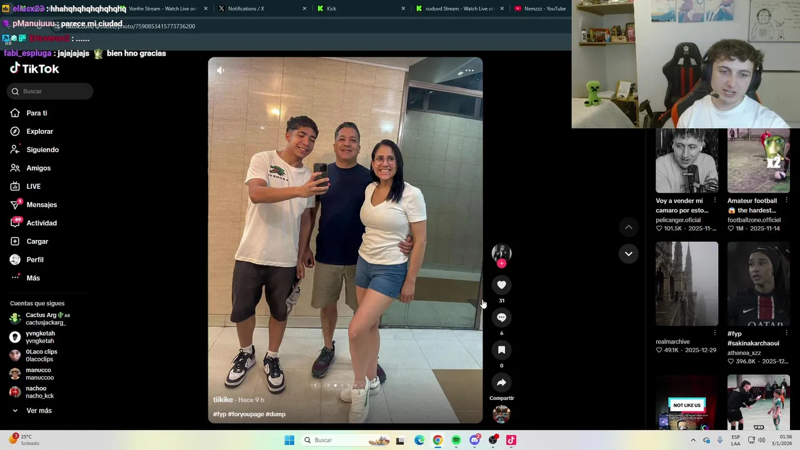
Task: Open tiikike creator avatar
Action: (x=501, y=252)
